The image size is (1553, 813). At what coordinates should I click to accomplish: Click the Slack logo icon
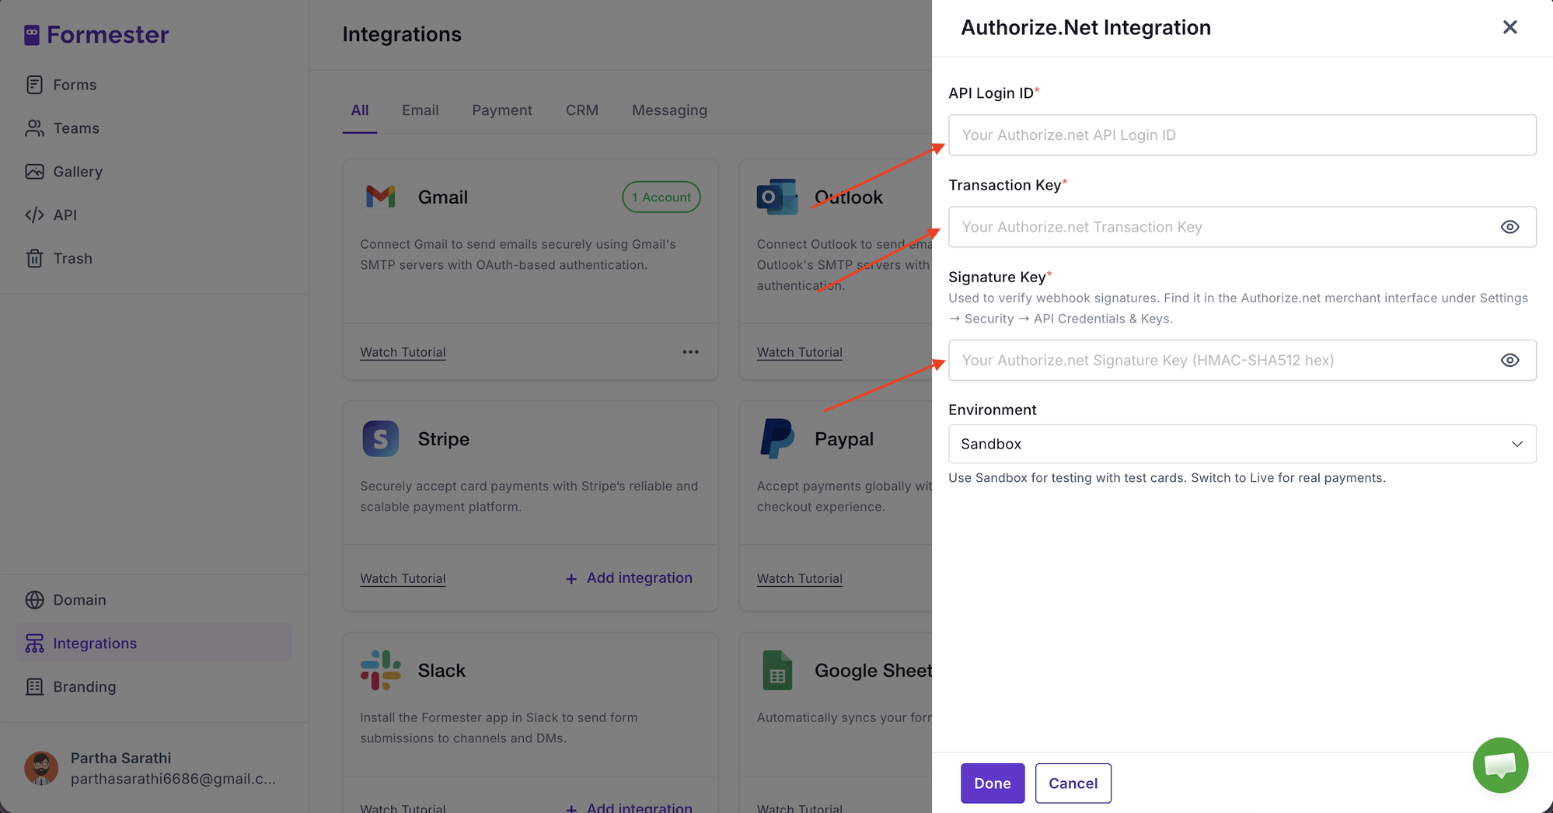click(381, 670)
